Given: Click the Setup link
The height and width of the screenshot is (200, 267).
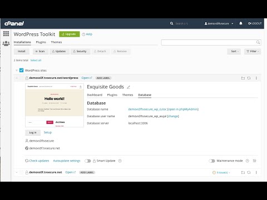Looking at the screenshot, I should click(x=48, y=132).
